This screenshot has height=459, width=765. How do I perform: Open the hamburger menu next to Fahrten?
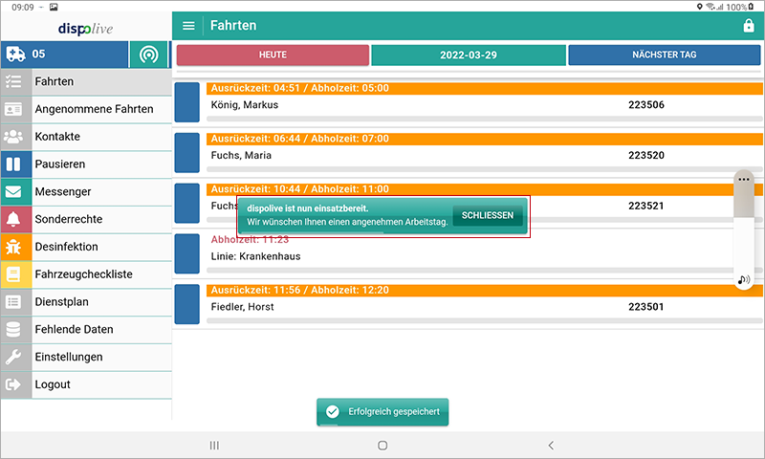click(188, 26)
